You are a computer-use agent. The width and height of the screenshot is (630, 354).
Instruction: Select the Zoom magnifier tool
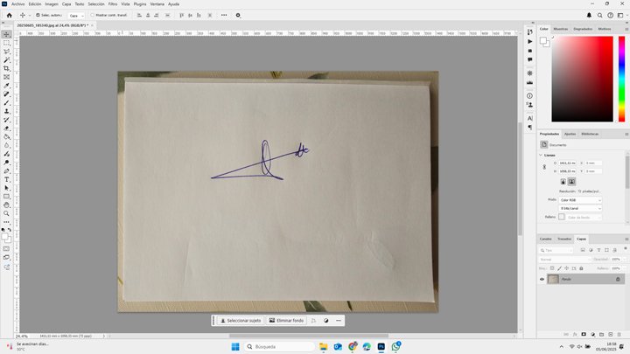pyautogui.click(x=6, y=213)
